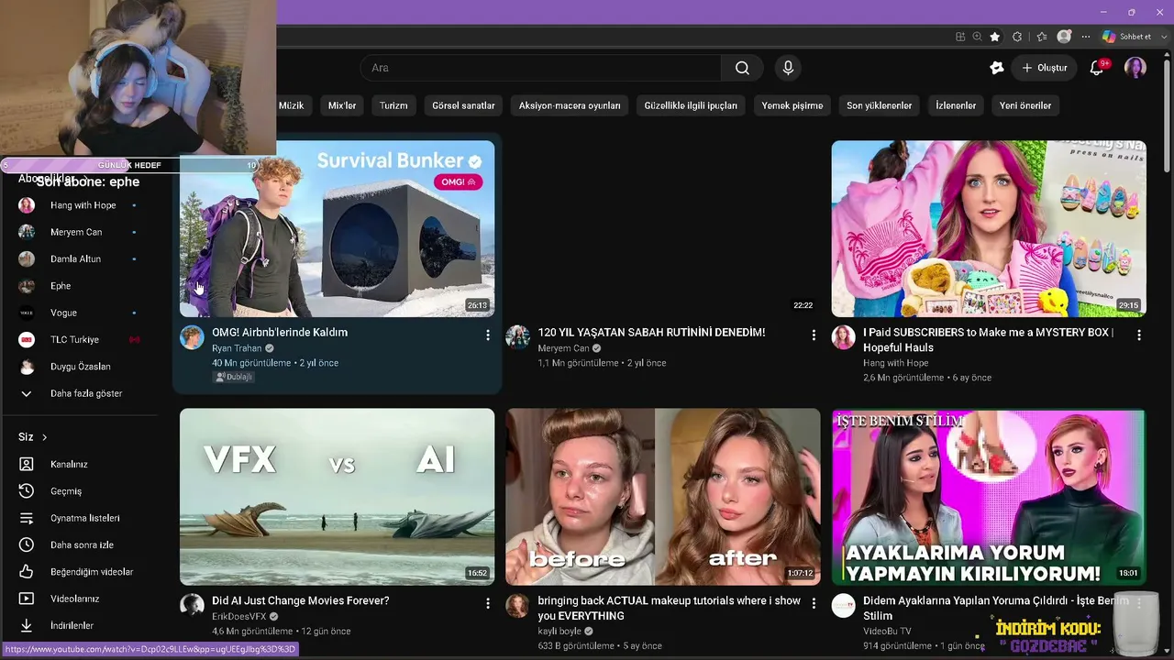The width and height of the screenshot is (1174, 660).
Task: Click the star-shaped icon beside Oluştur
Action: [x=997, y=68]
